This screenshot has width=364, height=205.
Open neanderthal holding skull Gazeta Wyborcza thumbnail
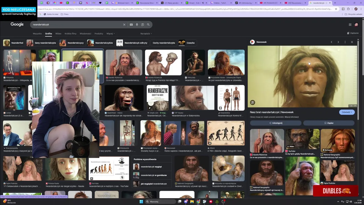tap(163, 63)
